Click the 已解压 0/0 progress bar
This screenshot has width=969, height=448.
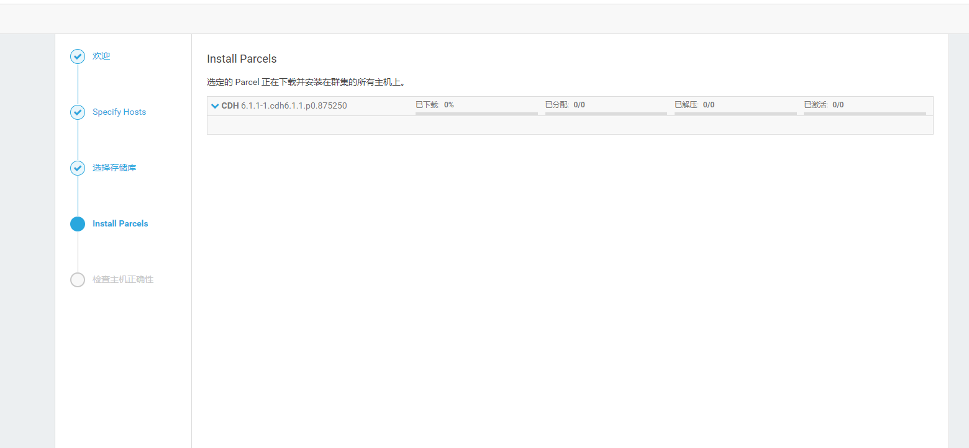coord(735,114)
